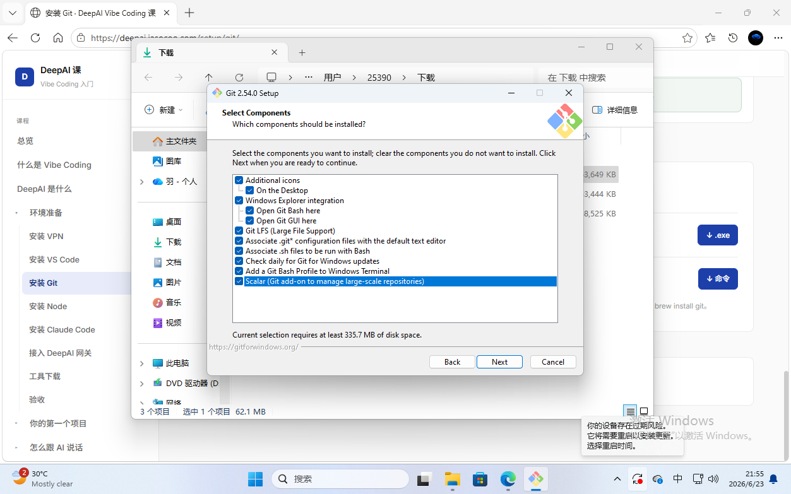Click Explorer back arrow

coord(148,78)
